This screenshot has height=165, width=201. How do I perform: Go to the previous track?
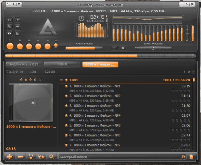[38, 46]
